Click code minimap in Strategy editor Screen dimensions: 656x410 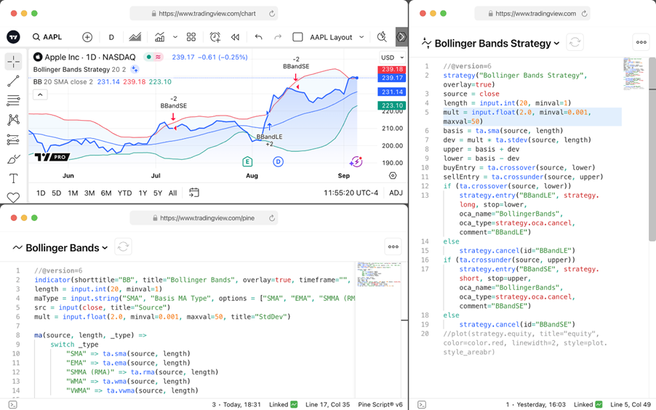(x=633, y=74)
